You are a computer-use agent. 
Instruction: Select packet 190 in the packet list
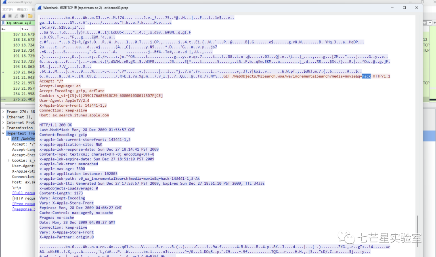click(x=18, y=51)
